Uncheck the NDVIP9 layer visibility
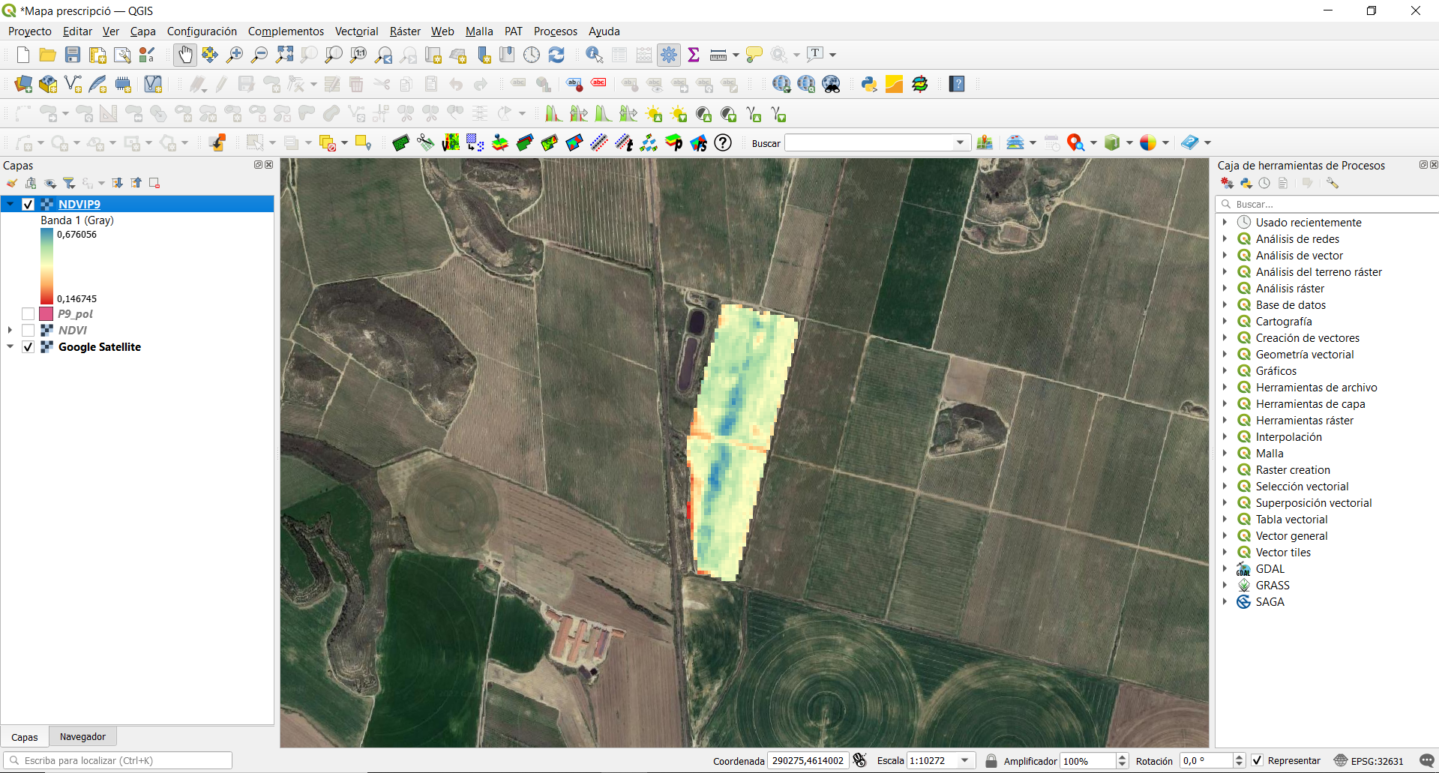 tap(28, 204)
